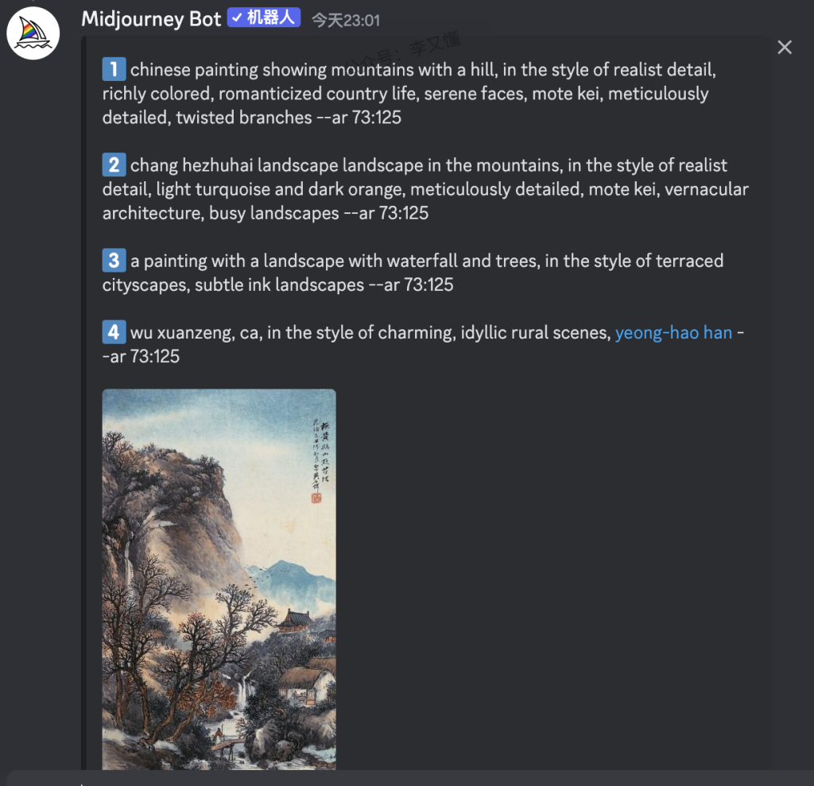Open the yeong-hao han link
The height and width of the screenshot is (786, 814).
point(673,332)
